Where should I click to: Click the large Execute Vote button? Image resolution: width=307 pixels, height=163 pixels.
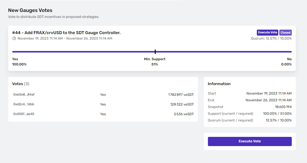(250, 141)
